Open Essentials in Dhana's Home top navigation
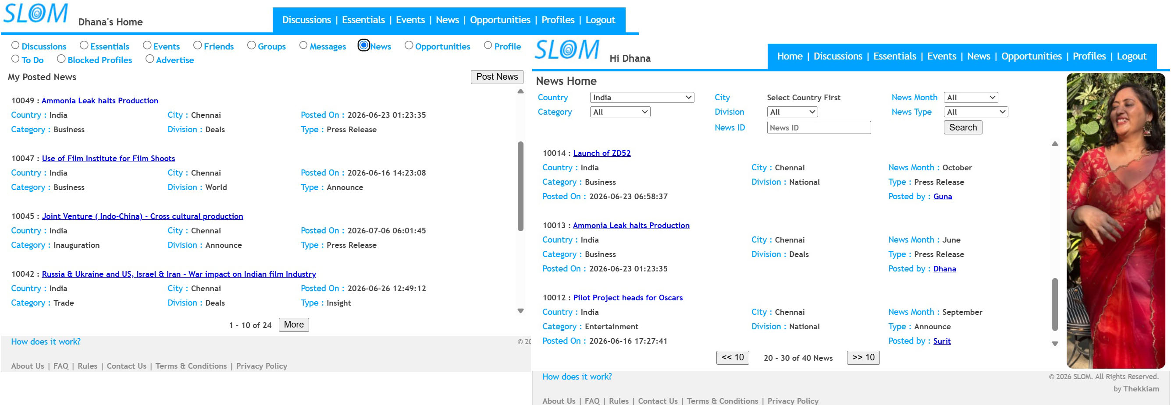 tap(363, 20)
